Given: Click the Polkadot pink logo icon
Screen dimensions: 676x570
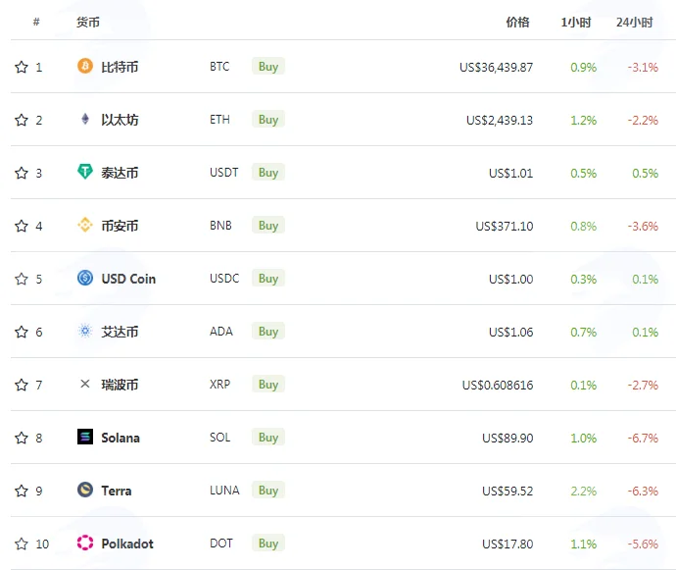Looking at the screenshot, I should (x=85, y=543).
